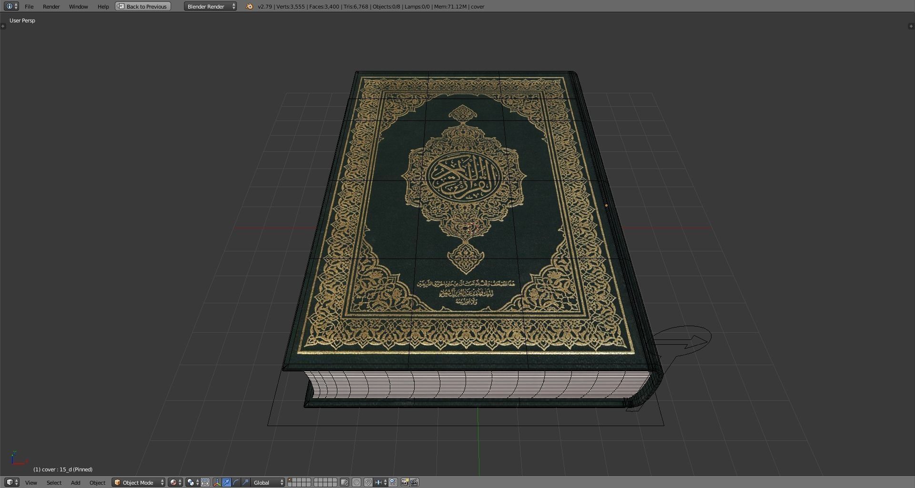This screenshot has width=915, height=488.
Task: Click the Mem:71.12M stat in the header
Action: (x=450, y=7)
